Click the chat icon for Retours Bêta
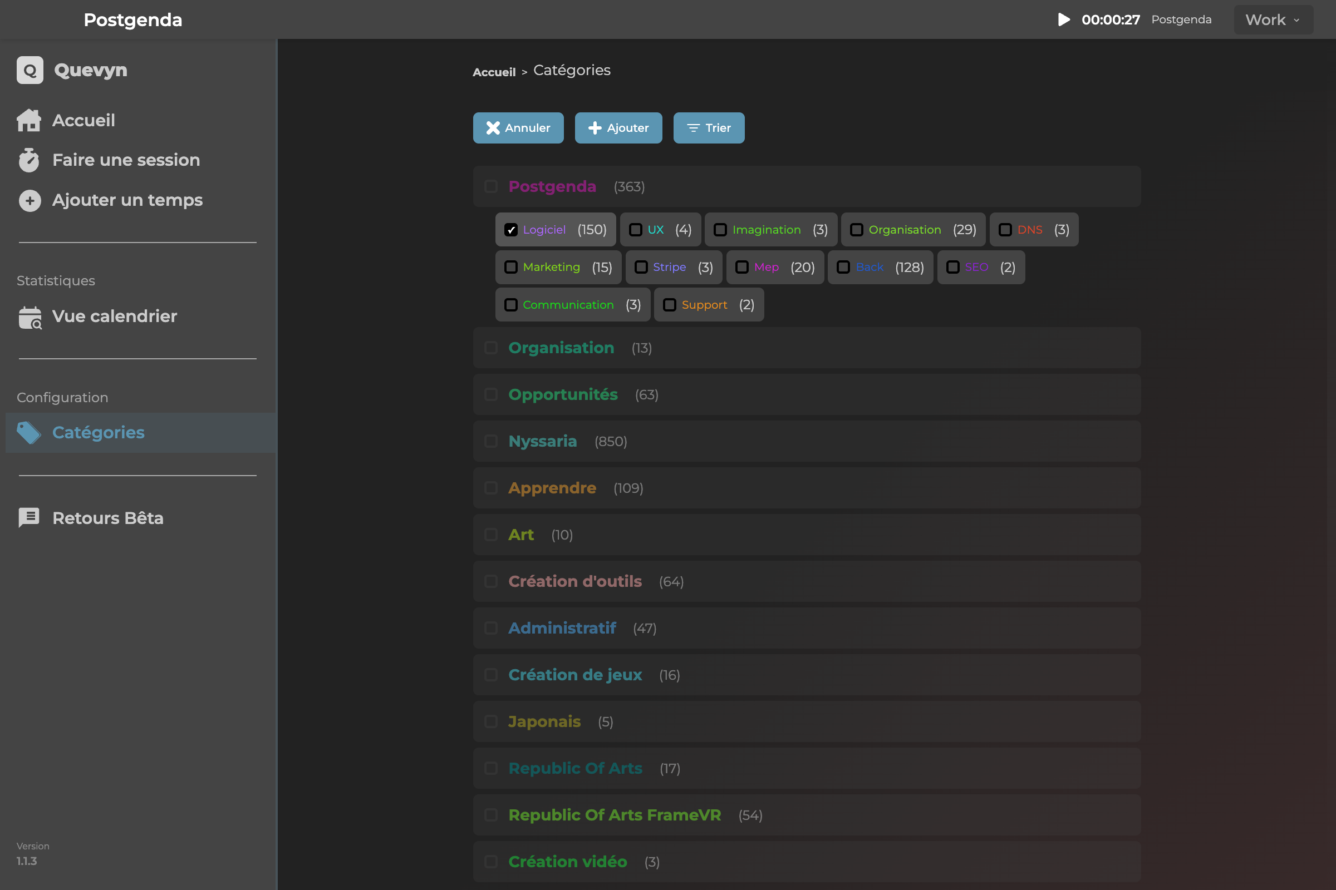 point(29,518)
